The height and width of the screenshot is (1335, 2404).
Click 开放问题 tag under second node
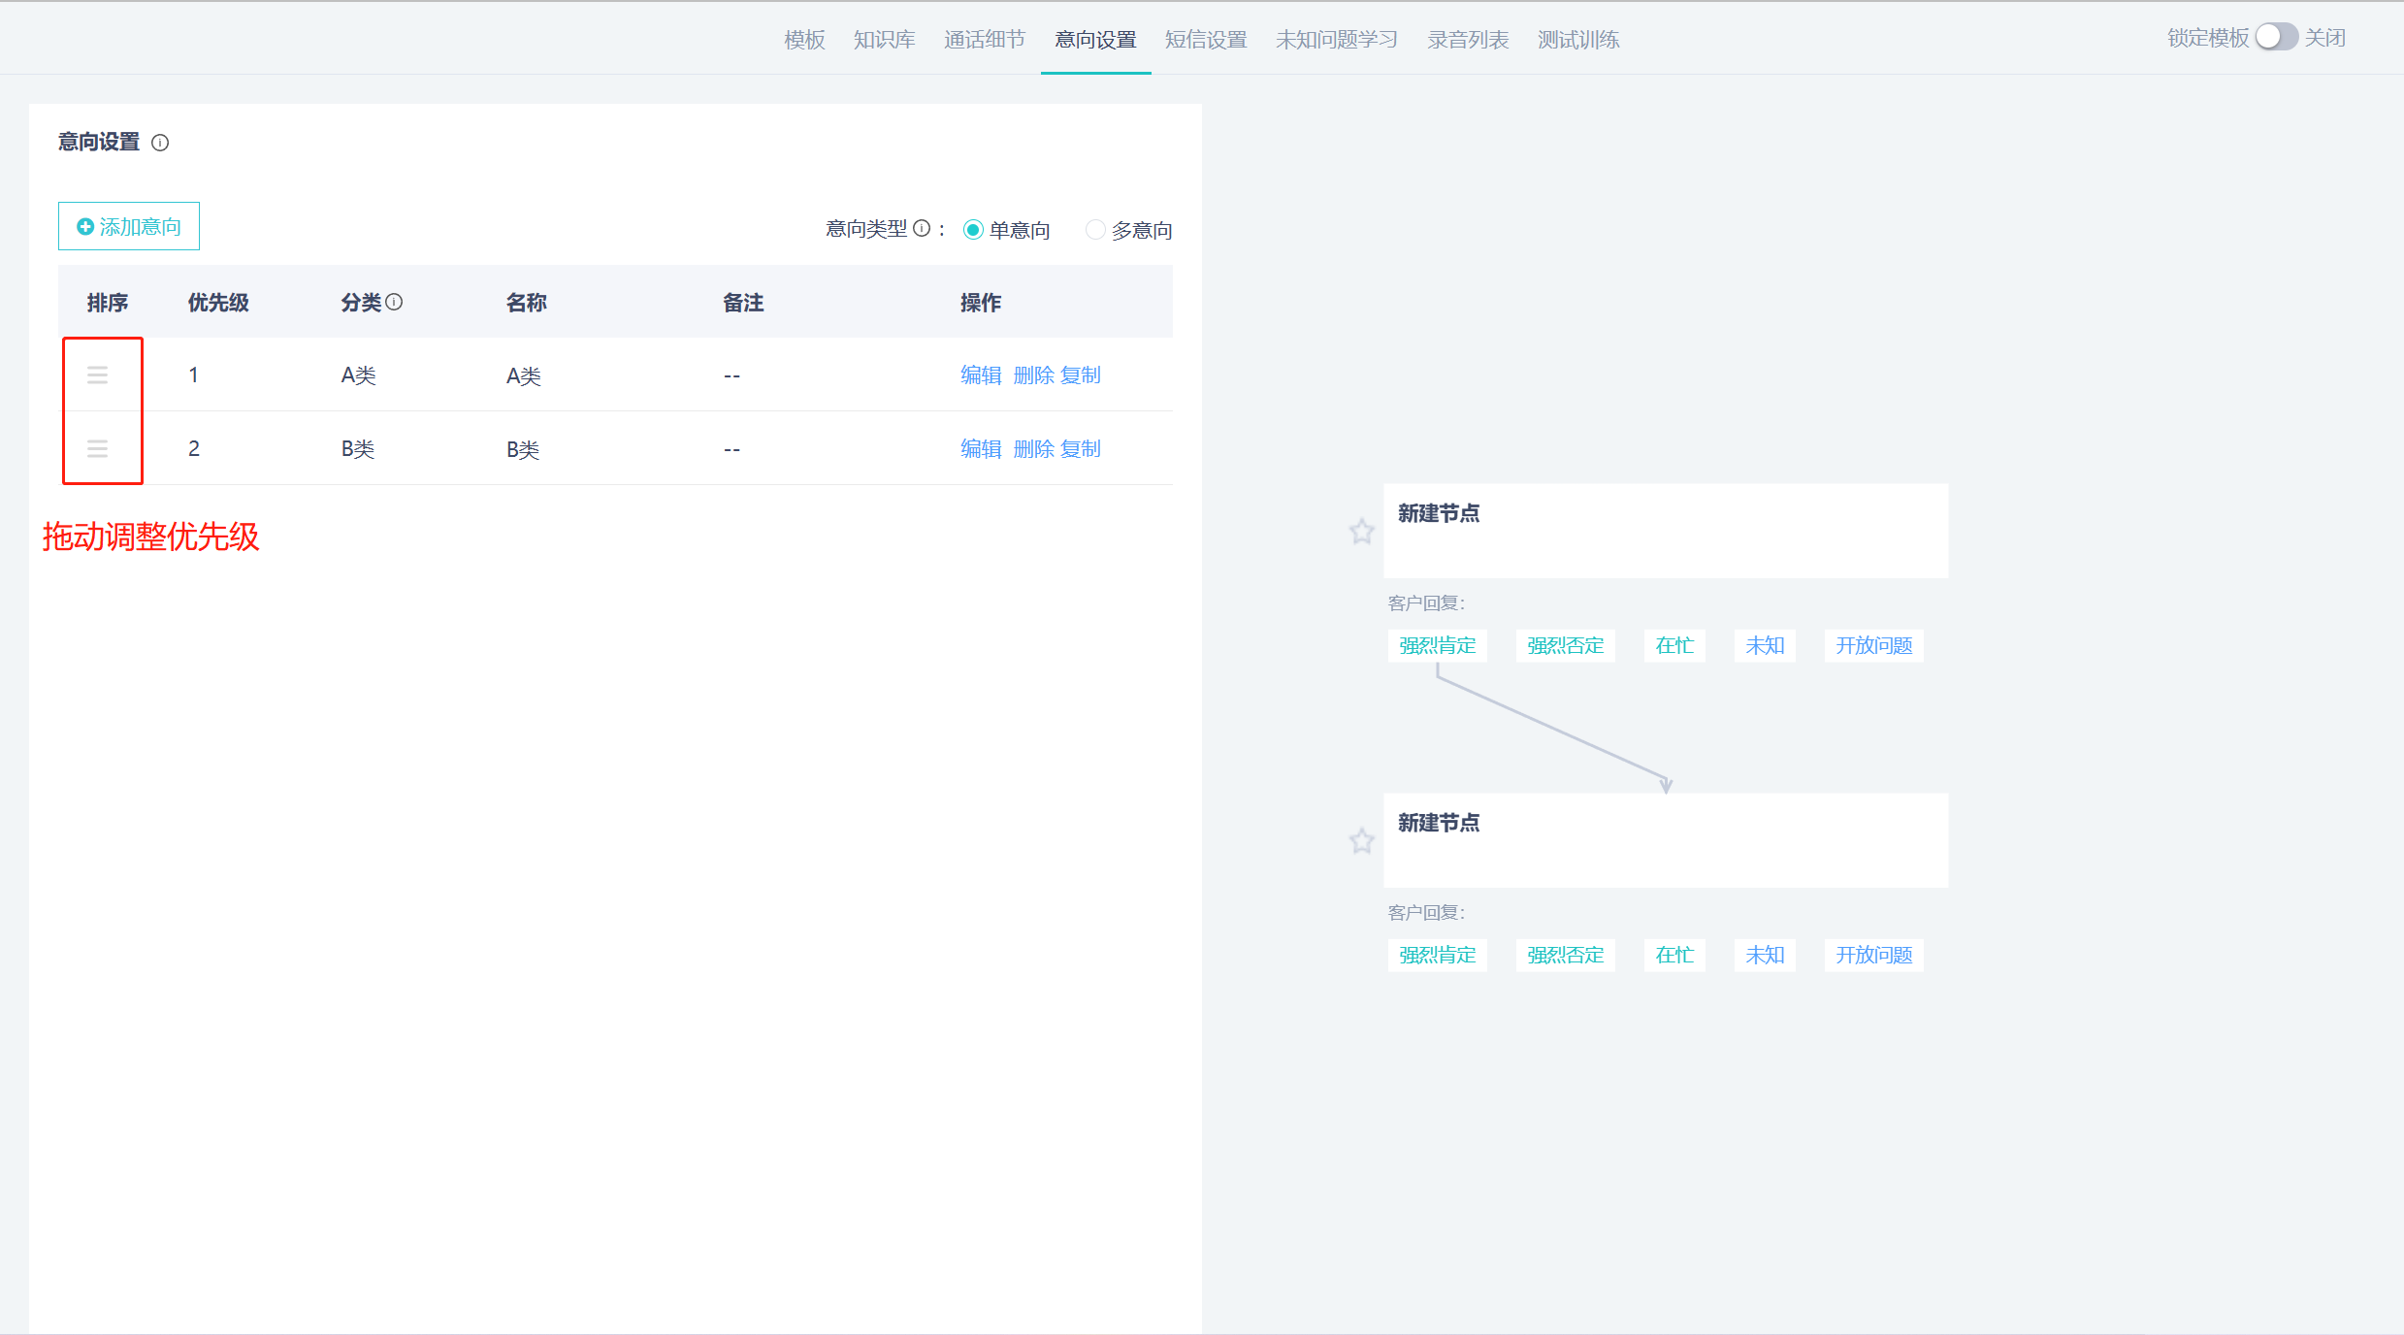click(x=1873, y=955)
